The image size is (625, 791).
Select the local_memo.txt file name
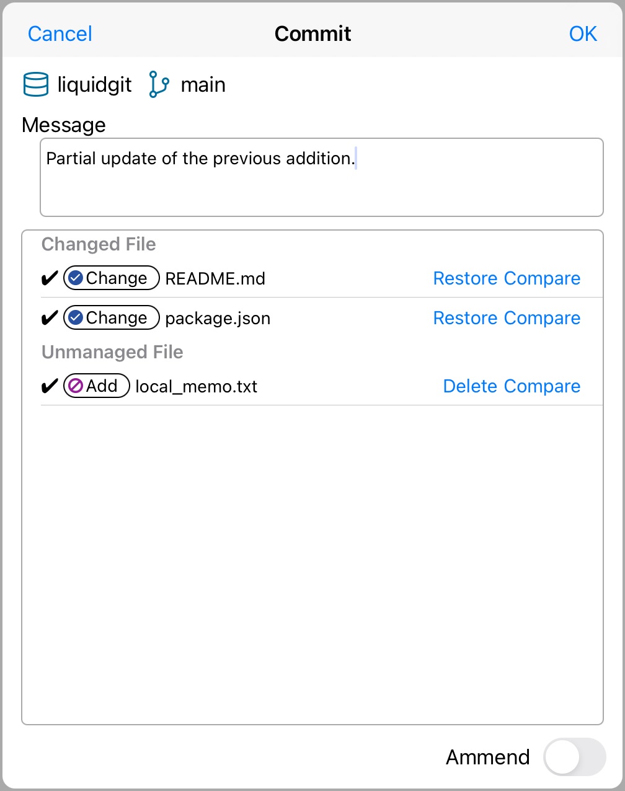point(196,387)
